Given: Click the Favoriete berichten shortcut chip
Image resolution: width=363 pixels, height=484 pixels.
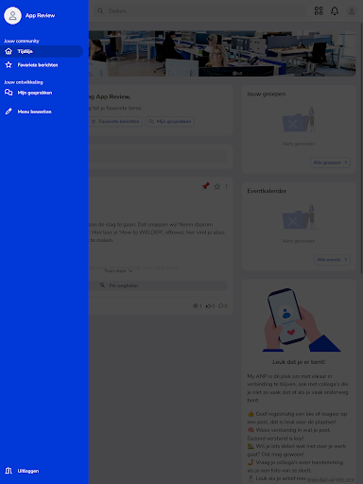Looking at the screenshot, I should tap(115, 121).
